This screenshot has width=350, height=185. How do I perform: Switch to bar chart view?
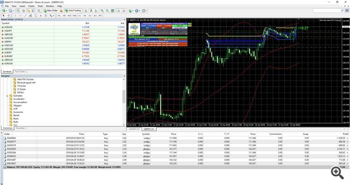(86, 11)
